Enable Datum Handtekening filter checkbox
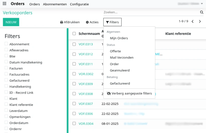The height and width of the screenshot is (133, 206). 6,62
